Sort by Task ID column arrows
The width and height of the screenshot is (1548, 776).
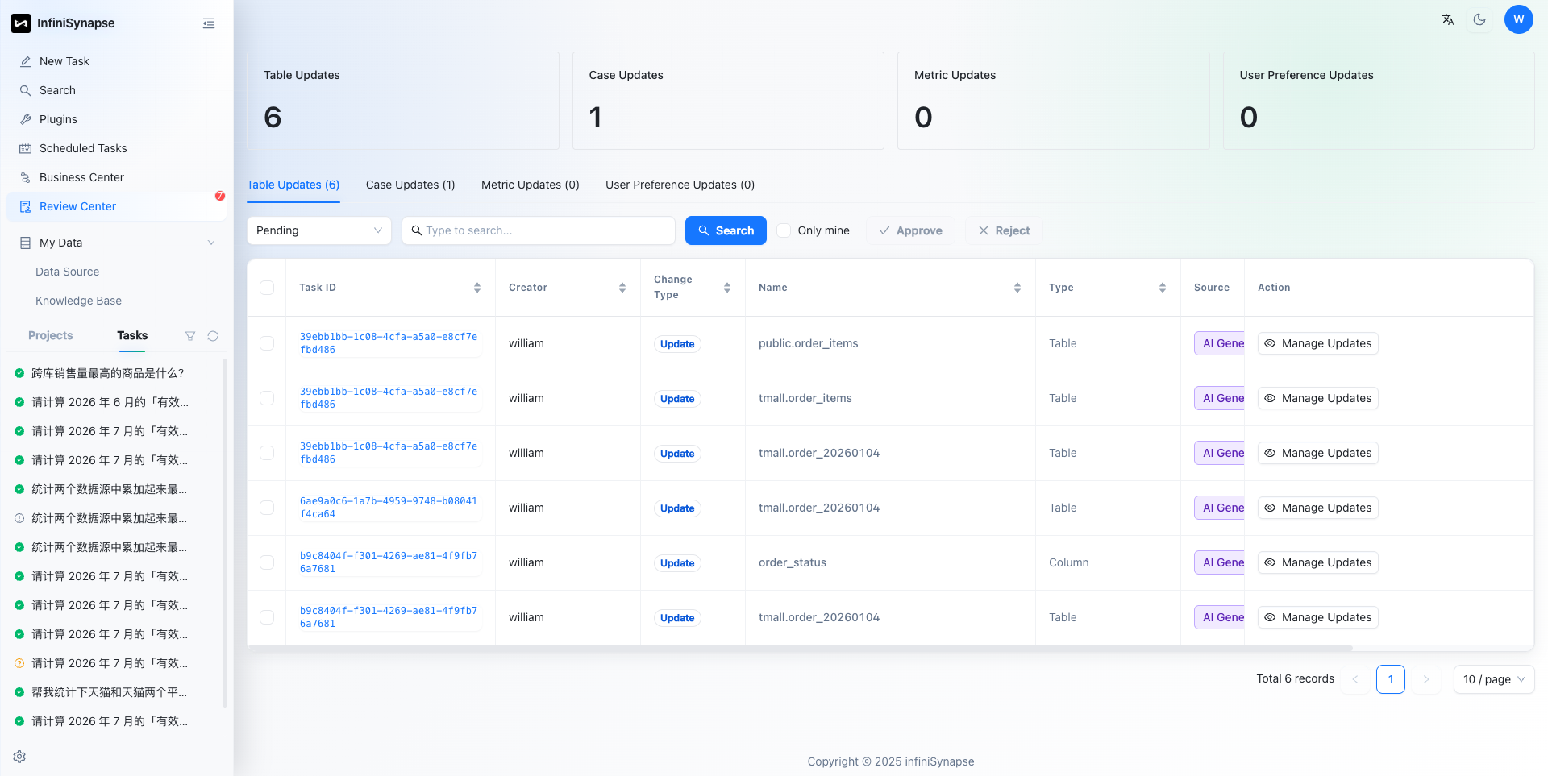pyautogui.click(x=477, y=288)
